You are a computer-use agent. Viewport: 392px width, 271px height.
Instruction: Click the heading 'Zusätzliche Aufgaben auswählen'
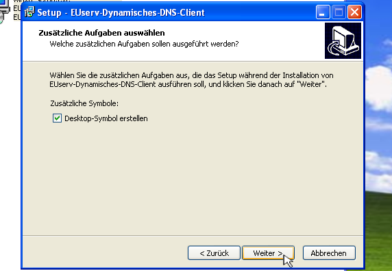coord(101,33)
